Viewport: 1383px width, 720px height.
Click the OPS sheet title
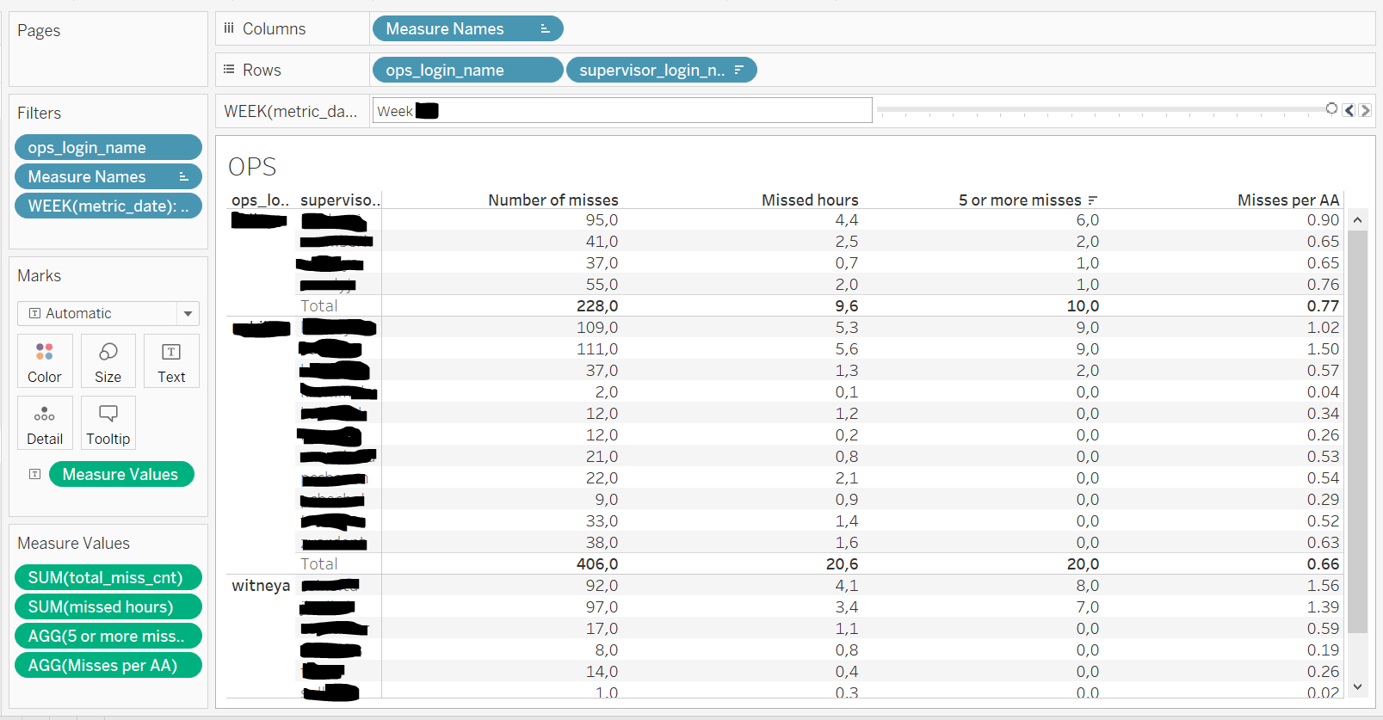(252, 166)
